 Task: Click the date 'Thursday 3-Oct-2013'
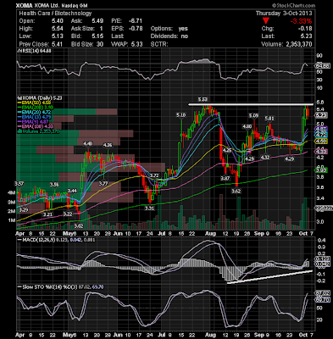coord(284,14)
